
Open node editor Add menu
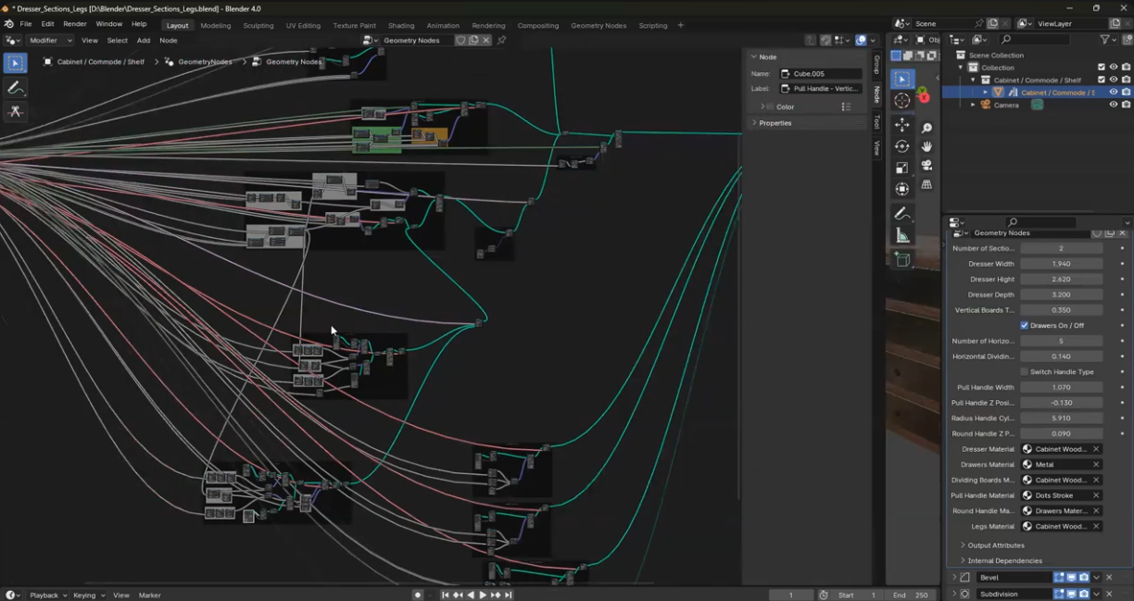pos(144,40)
